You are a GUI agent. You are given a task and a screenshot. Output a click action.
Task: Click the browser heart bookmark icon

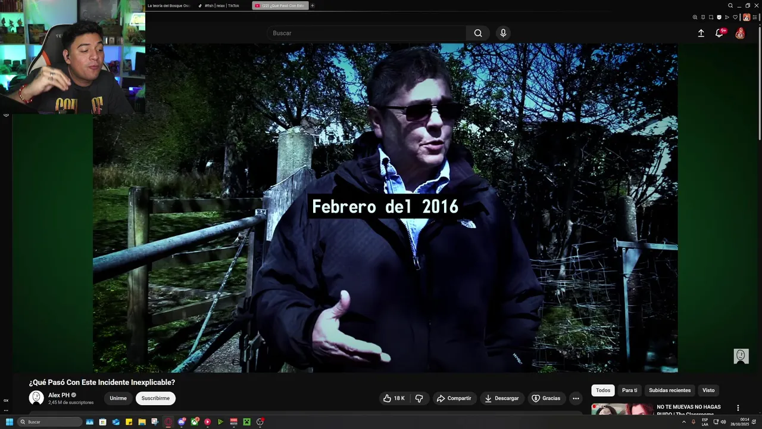coord(735,17)
